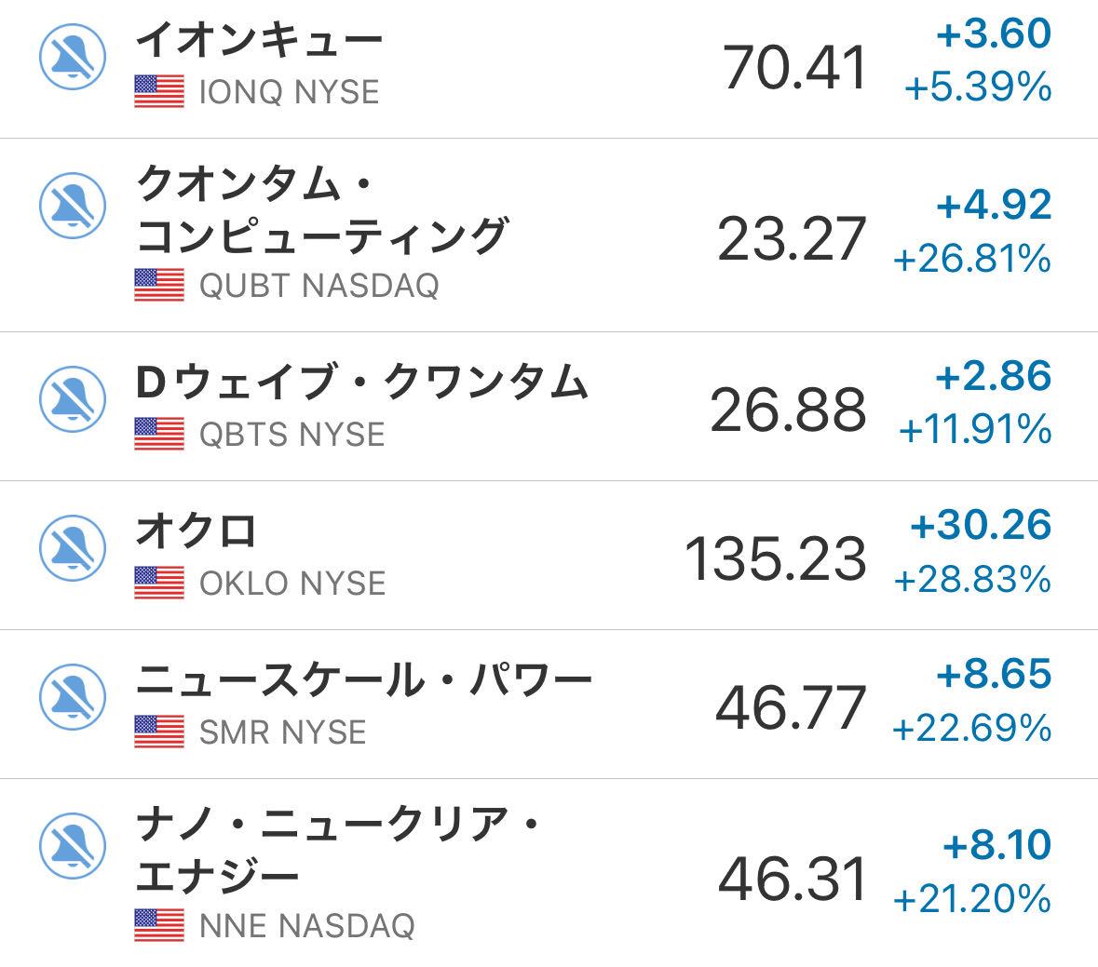Click the +2.86 change value for QBTS
Viewport: 1098px width, 967px height.
pos(993,377)
